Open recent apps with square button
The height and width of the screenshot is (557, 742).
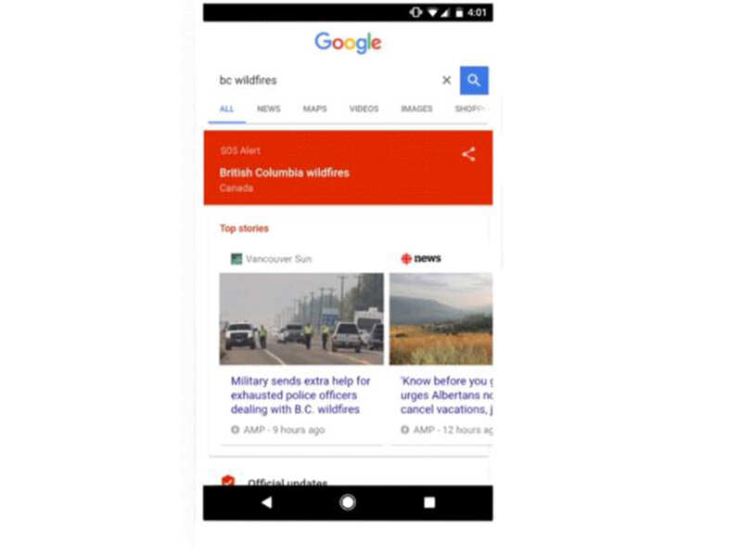coord(429,502)
